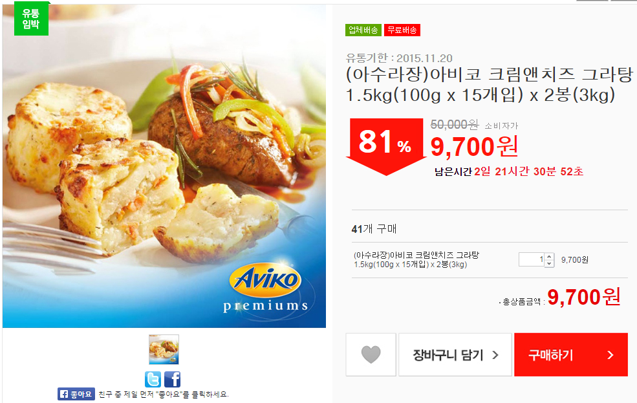637x403 pixels.
Task: Click the arrow on 장바구니 담기 button
Action: 495,355
